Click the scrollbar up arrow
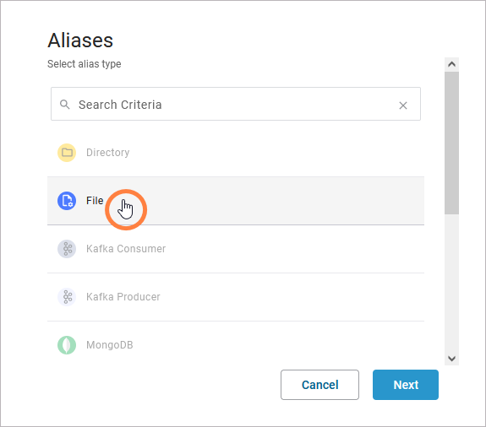This screenshot has height=427, width=486. coord(451,64)
